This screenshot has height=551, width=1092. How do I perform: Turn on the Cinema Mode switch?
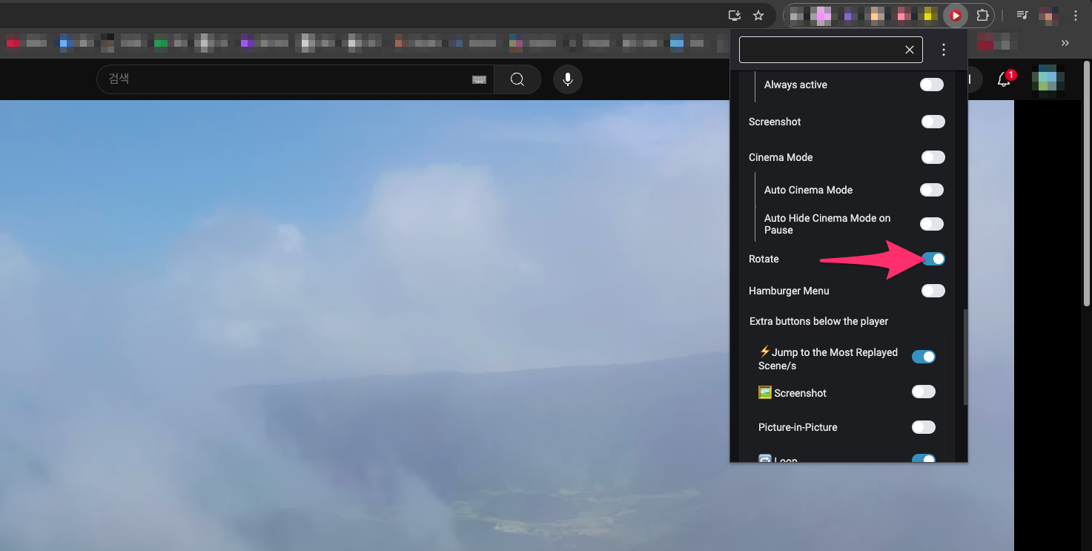[x=933, y=157]
